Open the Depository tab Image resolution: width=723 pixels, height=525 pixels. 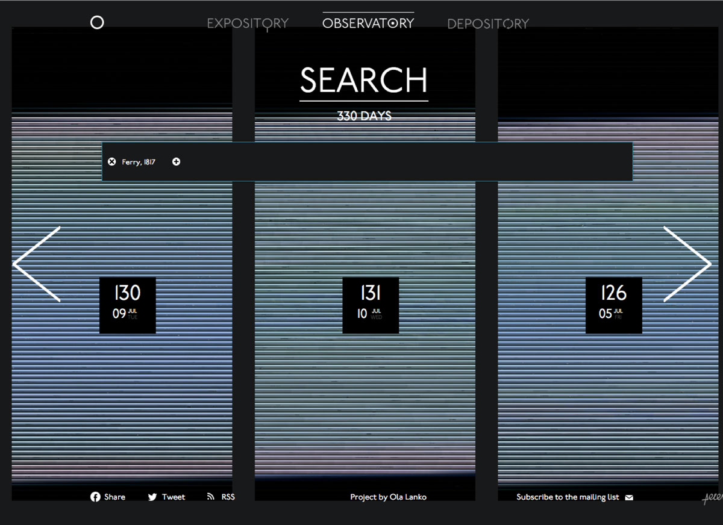(487, 24)
